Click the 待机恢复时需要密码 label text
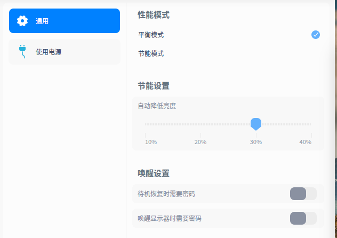Screen dimensions: 337x238 (x=166, y=194)
